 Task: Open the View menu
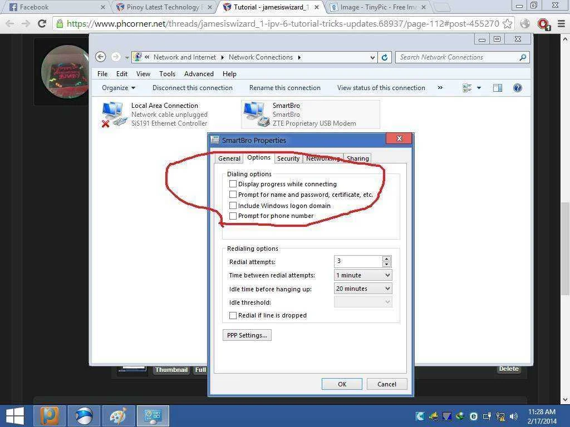pos(143,74)
